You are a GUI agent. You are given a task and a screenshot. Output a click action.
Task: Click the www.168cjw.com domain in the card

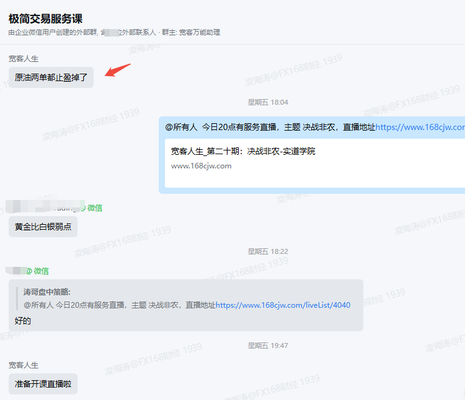point(201,166)
